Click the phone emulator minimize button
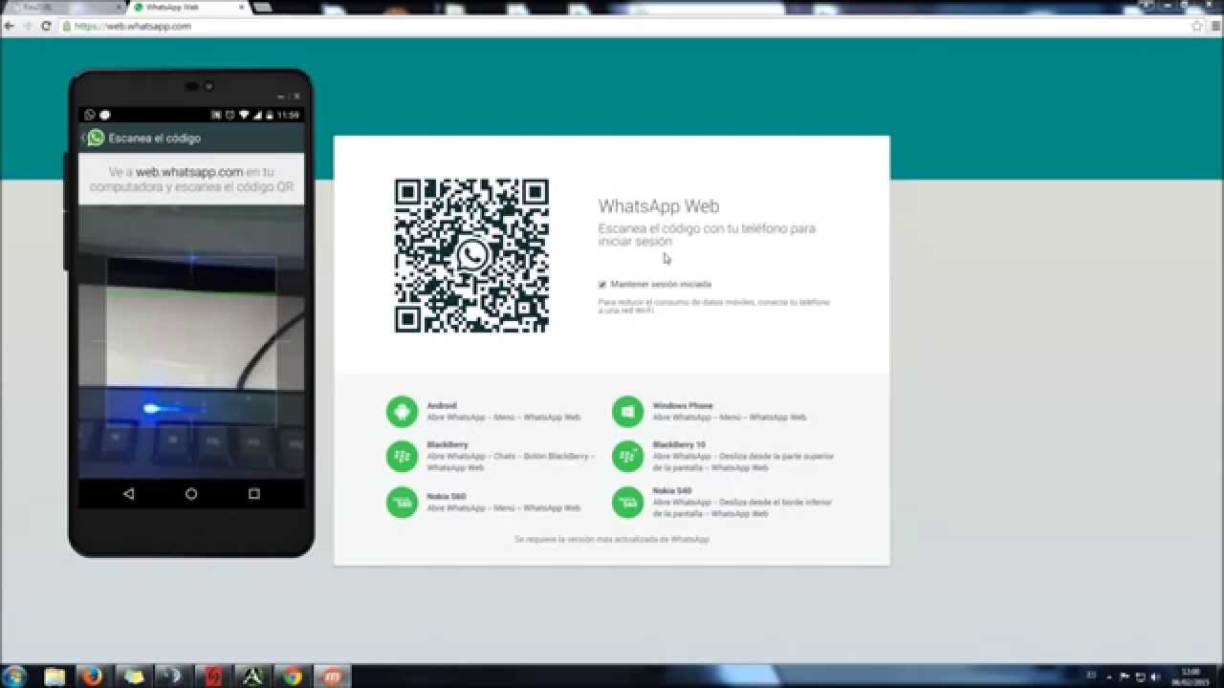 281,97
